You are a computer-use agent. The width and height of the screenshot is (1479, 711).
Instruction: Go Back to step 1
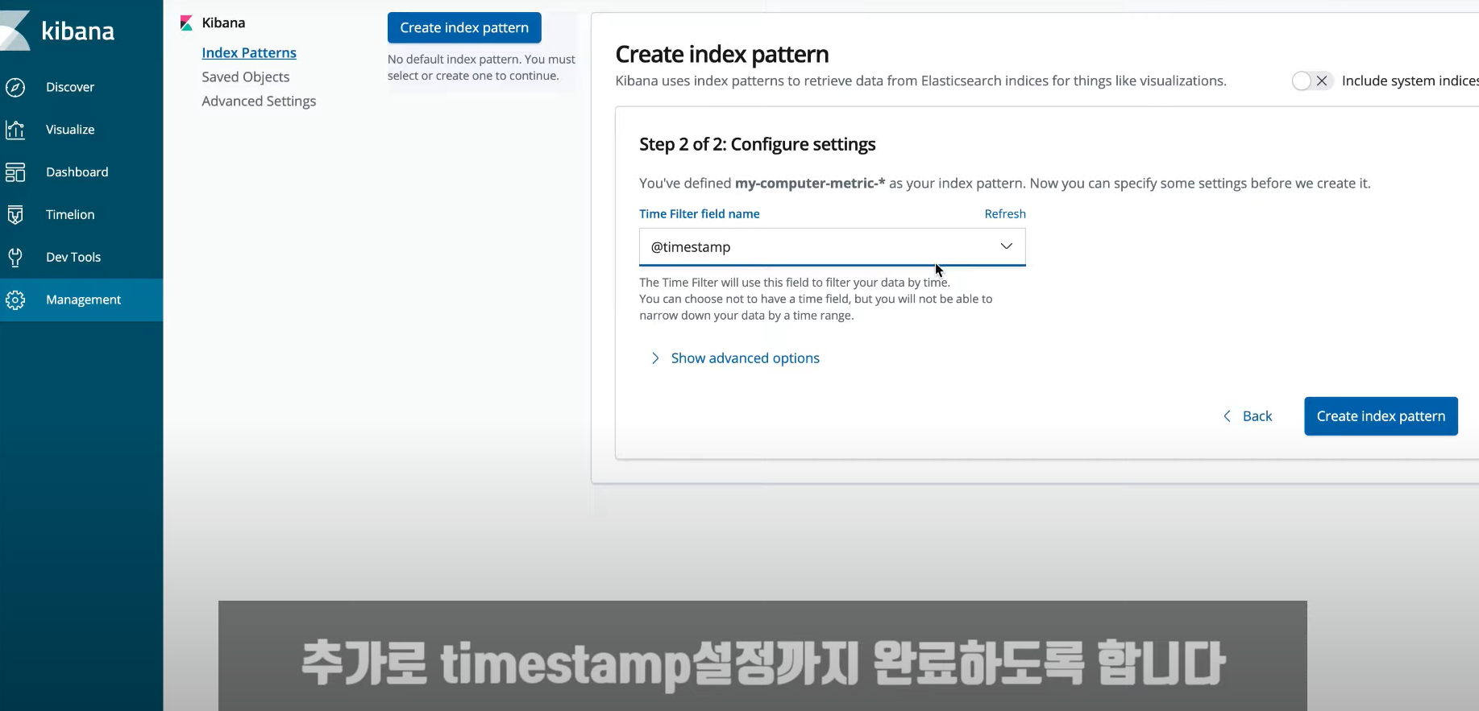pos(1248,416)
